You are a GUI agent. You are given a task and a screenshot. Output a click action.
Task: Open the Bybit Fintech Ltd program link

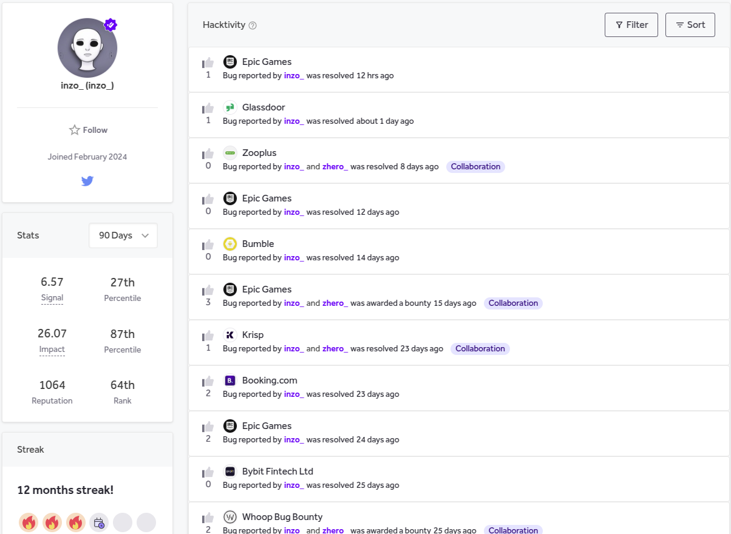pos(277,471)
